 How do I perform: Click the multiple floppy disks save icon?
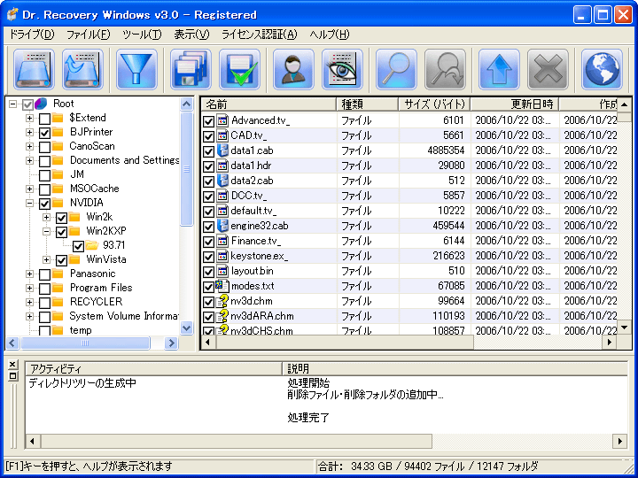[191, 69]
